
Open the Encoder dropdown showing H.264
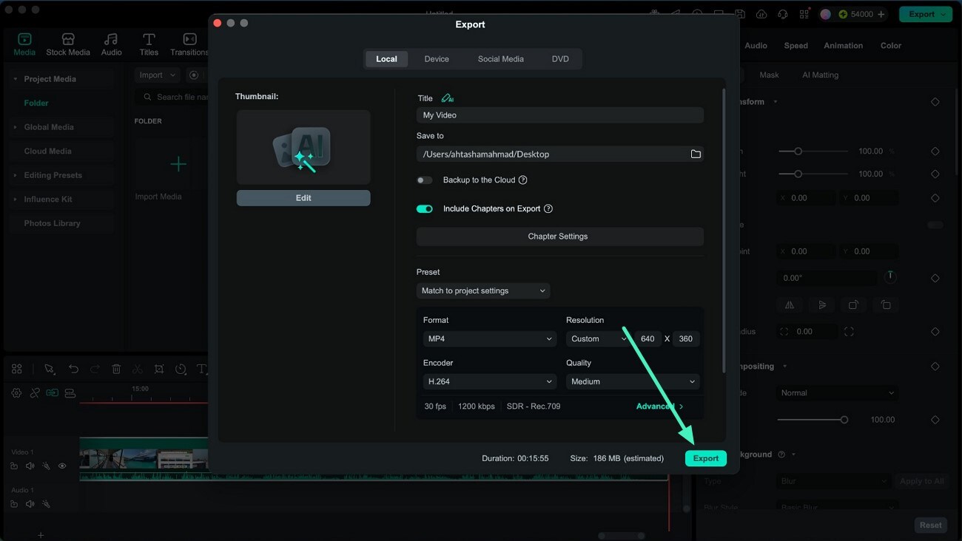pos(489,381)
